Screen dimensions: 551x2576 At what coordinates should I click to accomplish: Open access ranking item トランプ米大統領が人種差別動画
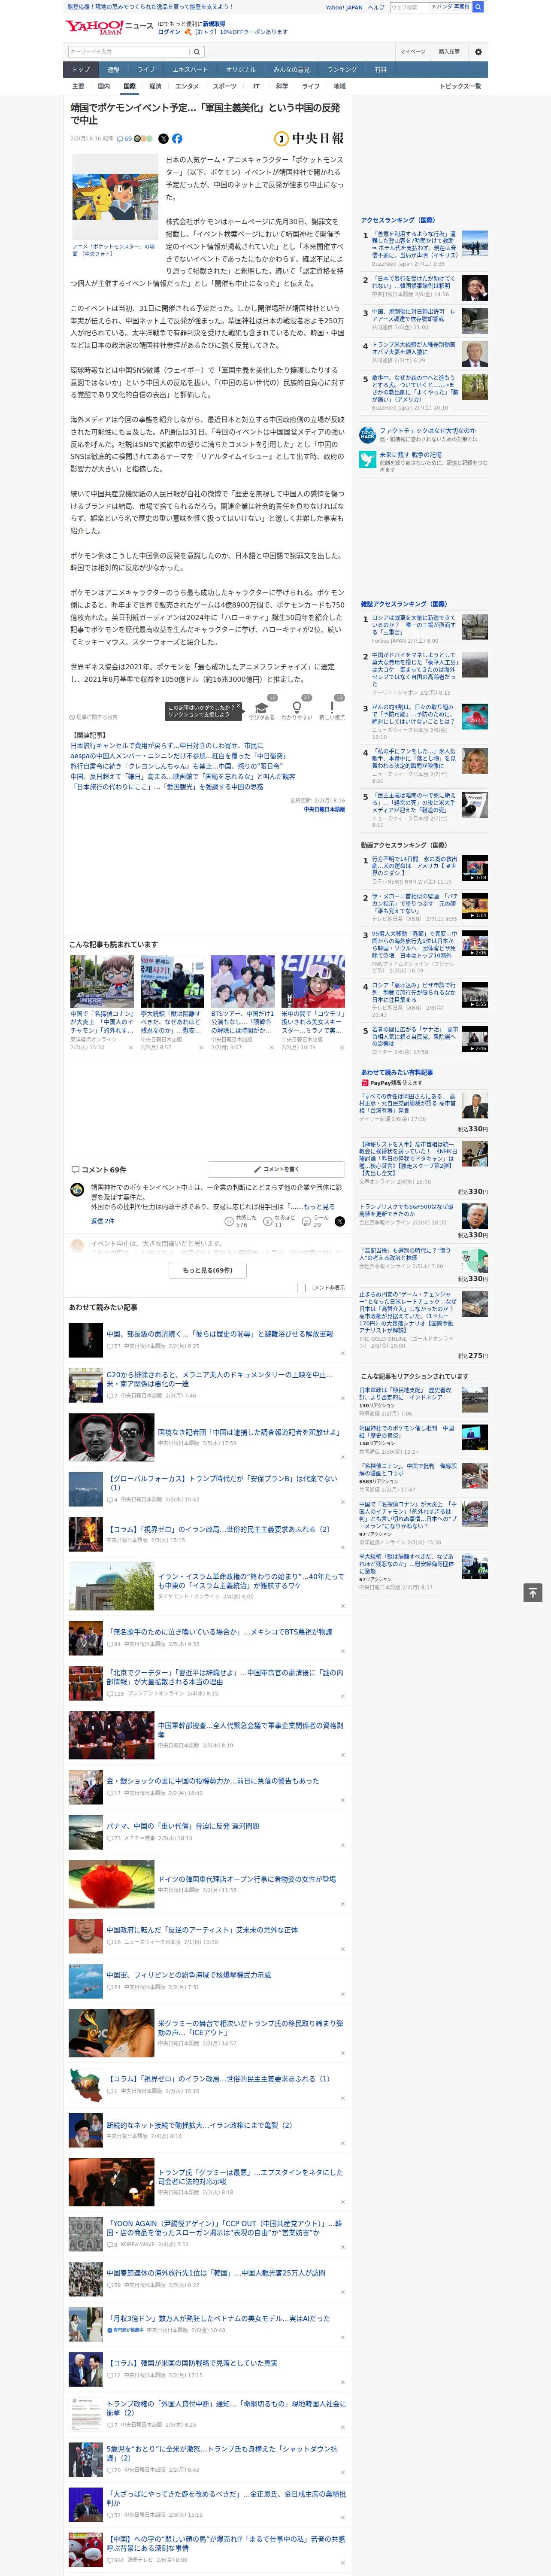[x=414, y=348]
